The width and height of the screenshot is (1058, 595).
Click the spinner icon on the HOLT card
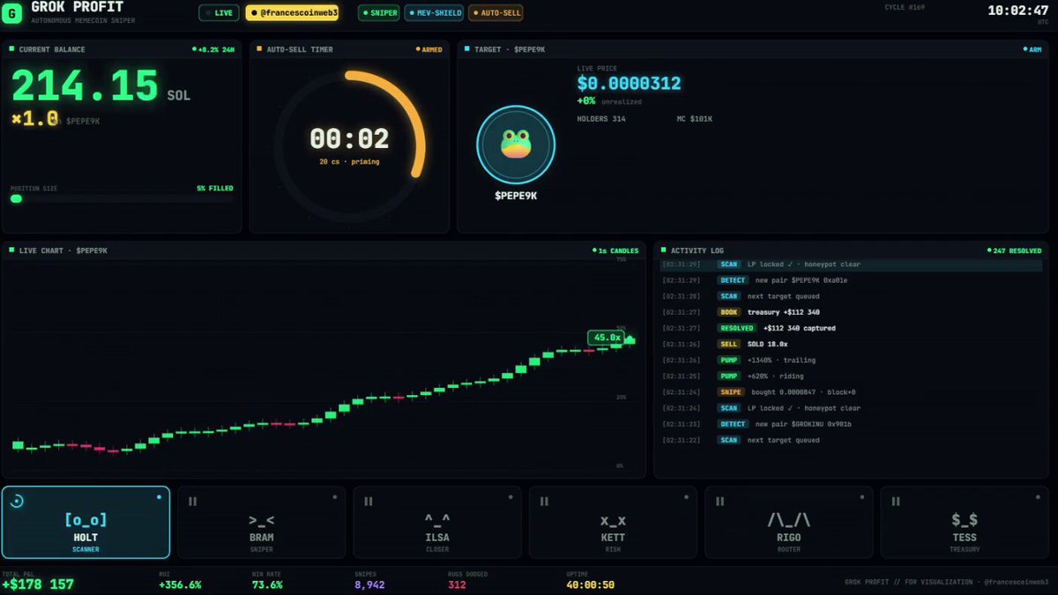(17, 501)
